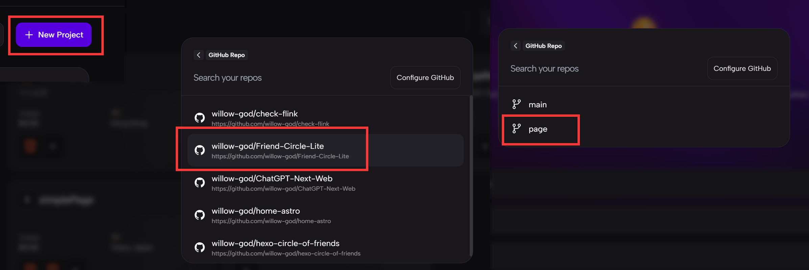
Task: Click the GitHub icon beside check-flink
Action: click(x=200, y=118)
